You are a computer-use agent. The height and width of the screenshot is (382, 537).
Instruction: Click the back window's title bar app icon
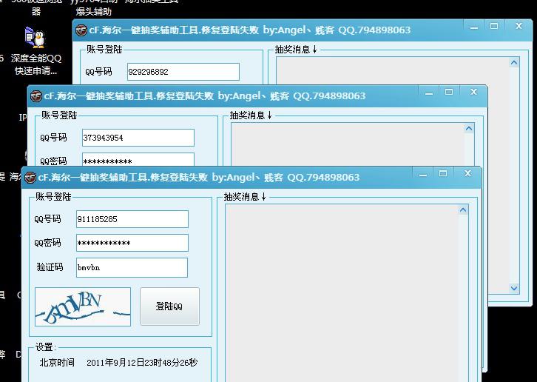tap(81, 30)
